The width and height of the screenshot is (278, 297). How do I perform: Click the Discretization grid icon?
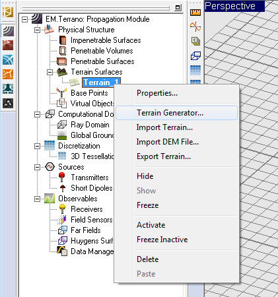point(50,146)
